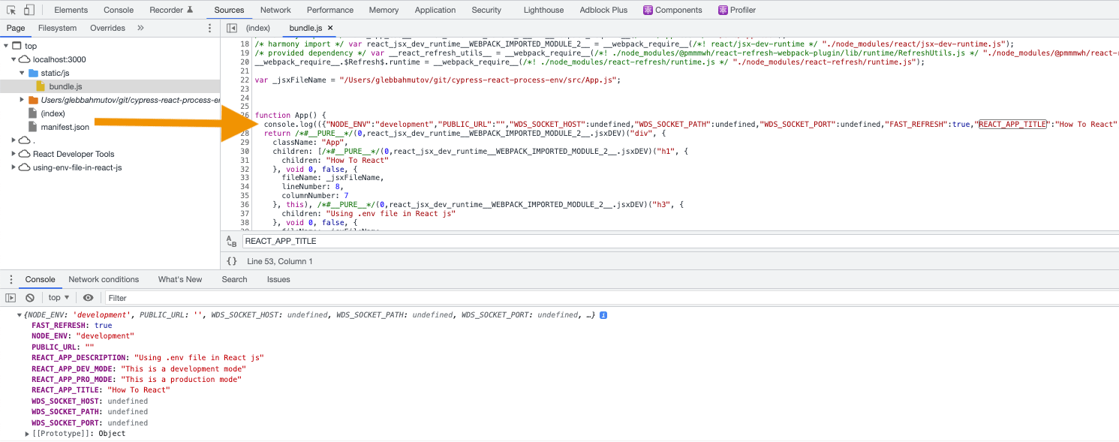
Task: Open the Lighthouse panel
Action: 543,10
